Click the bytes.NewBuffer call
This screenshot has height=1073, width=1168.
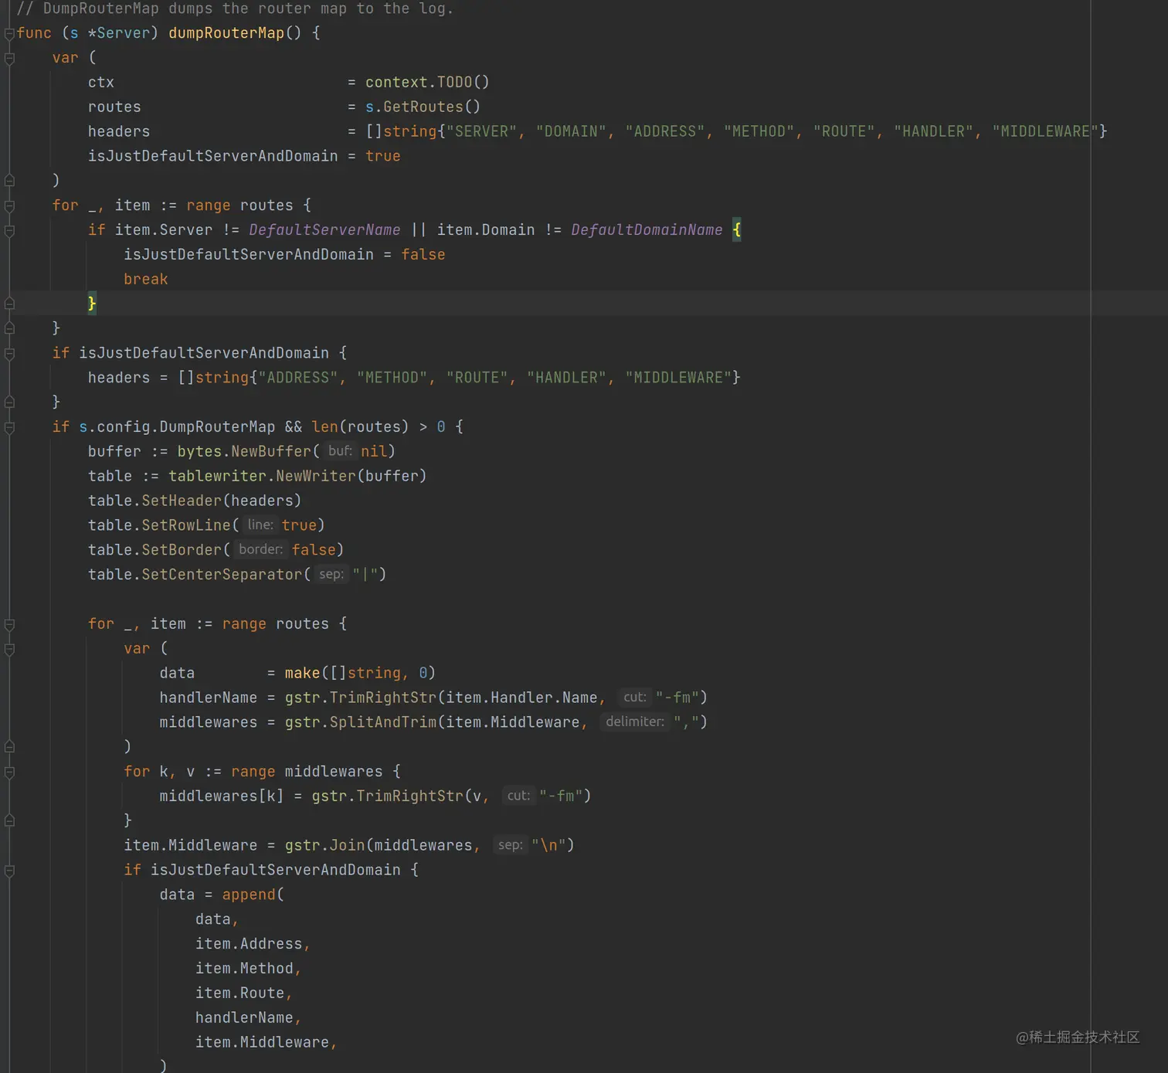pyautogui.click(x=244, y=452)
